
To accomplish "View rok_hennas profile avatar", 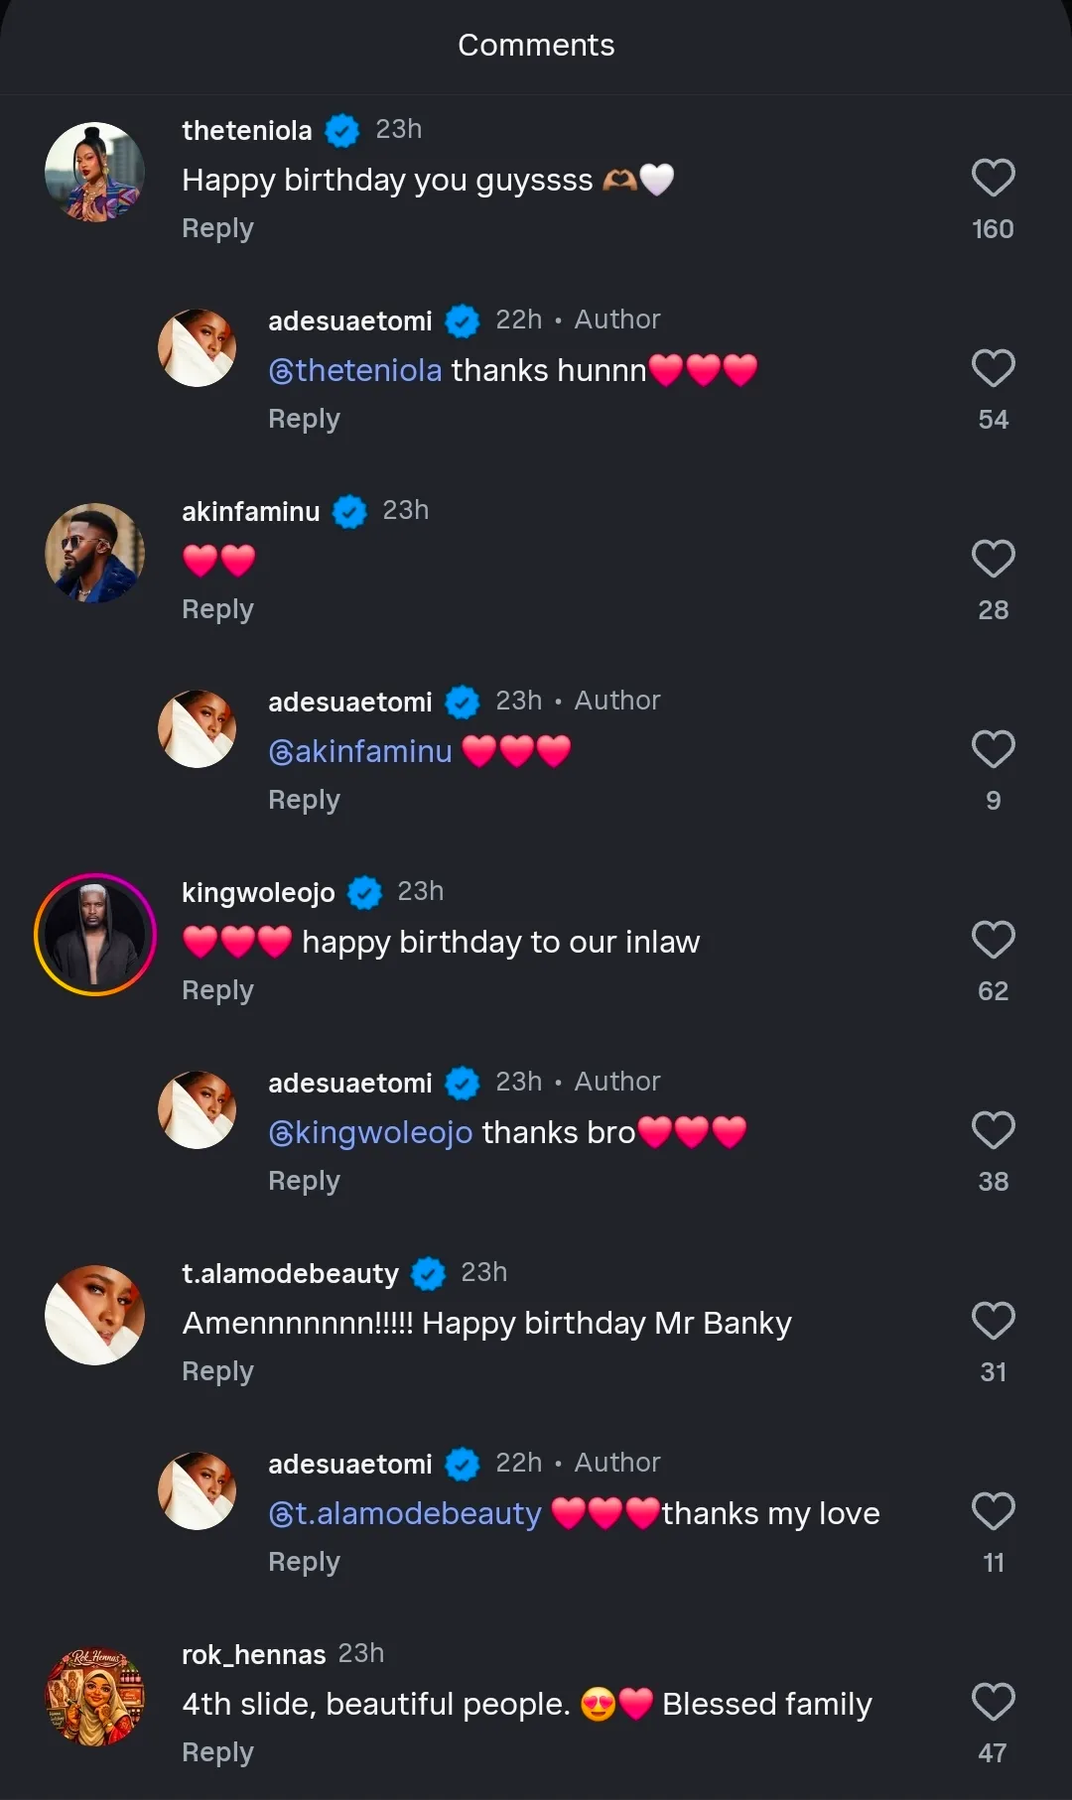I will pos(95,1697).
